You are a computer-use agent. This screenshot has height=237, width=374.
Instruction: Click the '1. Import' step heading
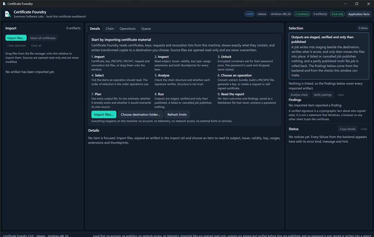pos(98,57)
